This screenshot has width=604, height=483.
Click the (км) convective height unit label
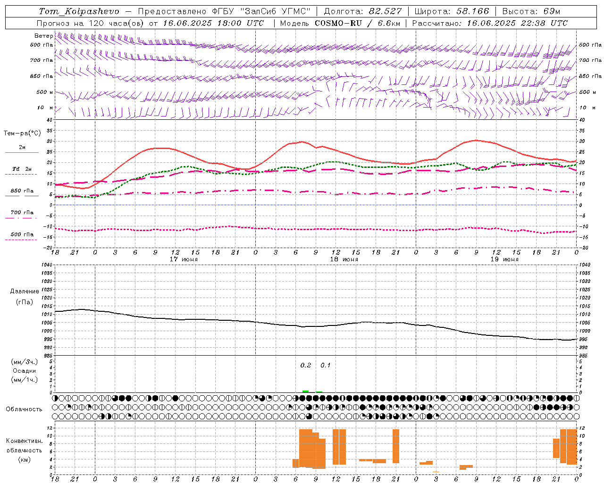(x=25, y=459)
